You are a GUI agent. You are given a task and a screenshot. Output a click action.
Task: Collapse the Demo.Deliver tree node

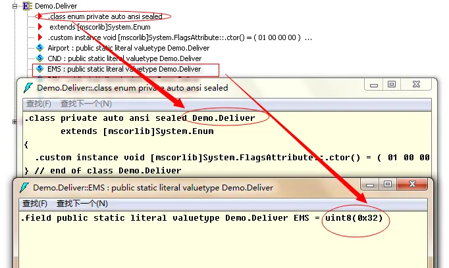pyautogui.click(x=14, y=6)
